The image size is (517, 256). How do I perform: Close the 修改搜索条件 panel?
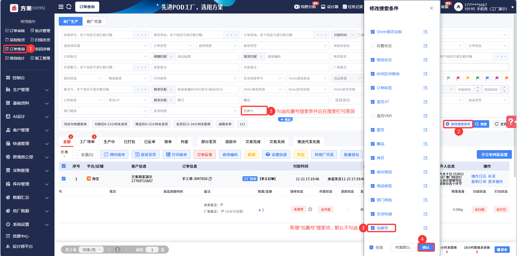(x=432, y=8)
